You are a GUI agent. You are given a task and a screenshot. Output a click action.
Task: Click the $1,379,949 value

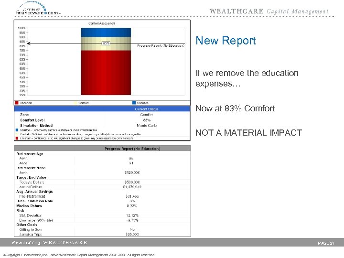[132, 187]
